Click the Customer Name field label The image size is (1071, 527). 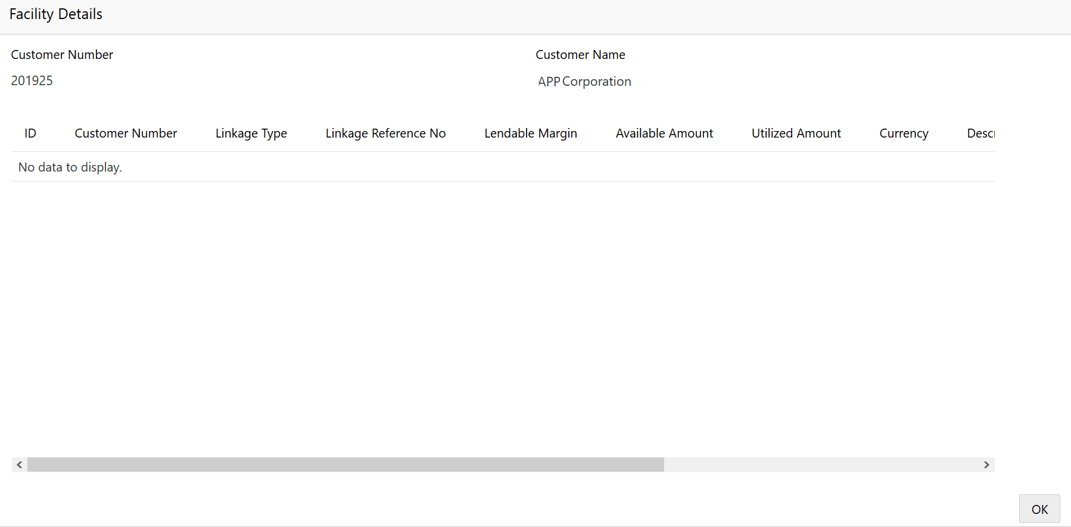point(580,55)
